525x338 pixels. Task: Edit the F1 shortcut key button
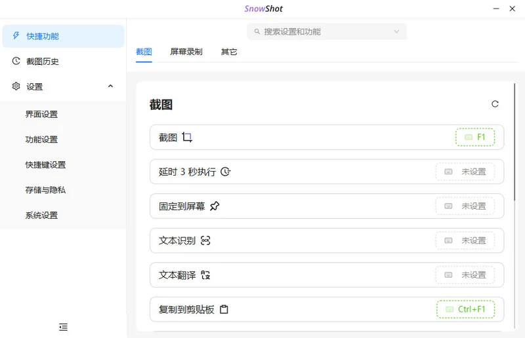474,137
